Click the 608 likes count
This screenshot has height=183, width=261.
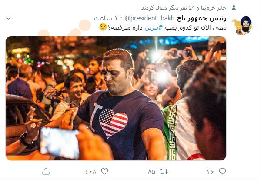tap(91, 172)
